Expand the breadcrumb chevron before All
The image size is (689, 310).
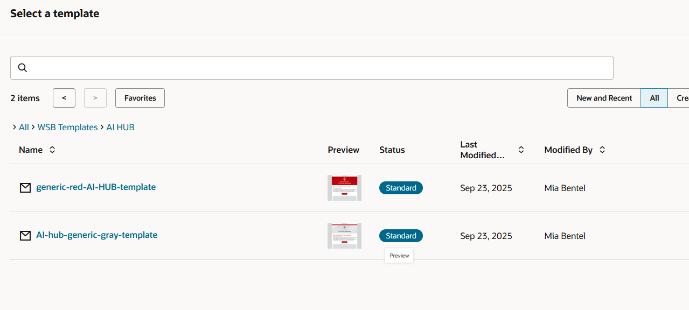tap(14, 128)
